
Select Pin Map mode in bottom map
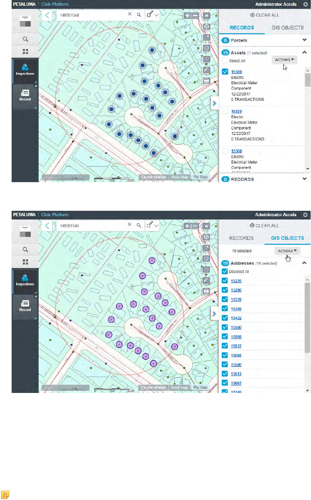coord(201,388)
